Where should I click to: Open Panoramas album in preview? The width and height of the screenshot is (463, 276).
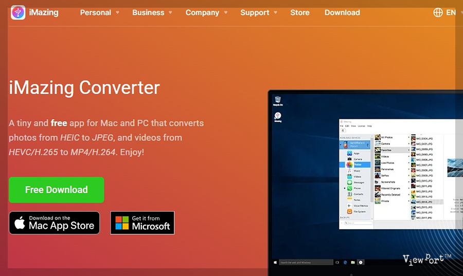coord(387,169)
